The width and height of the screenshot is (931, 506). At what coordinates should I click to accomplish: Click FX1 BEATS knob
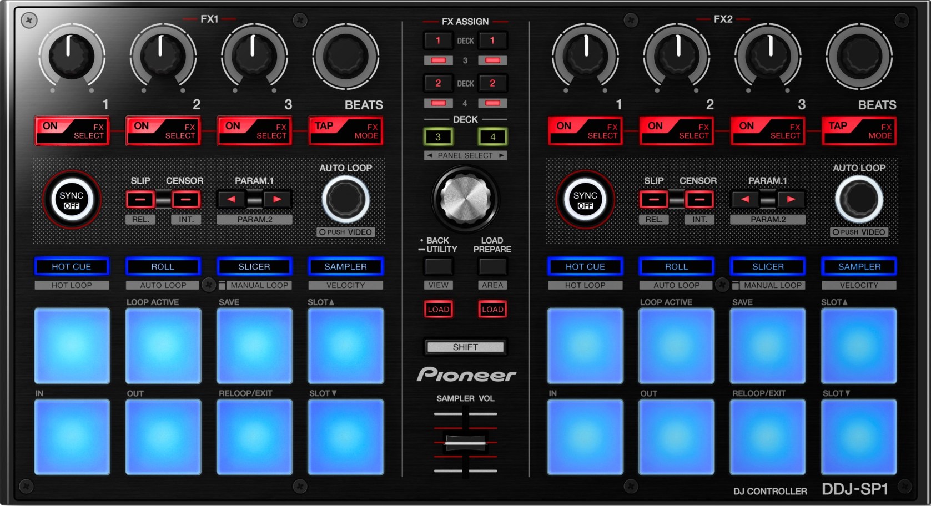click(x=345, y=56)
